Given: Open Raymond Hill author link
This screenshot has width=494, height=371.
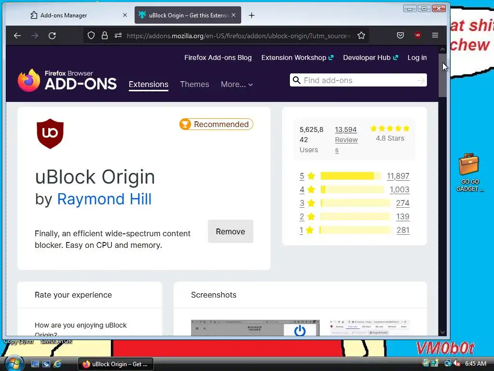Looking at the screenshot, I should coord(104,199).
